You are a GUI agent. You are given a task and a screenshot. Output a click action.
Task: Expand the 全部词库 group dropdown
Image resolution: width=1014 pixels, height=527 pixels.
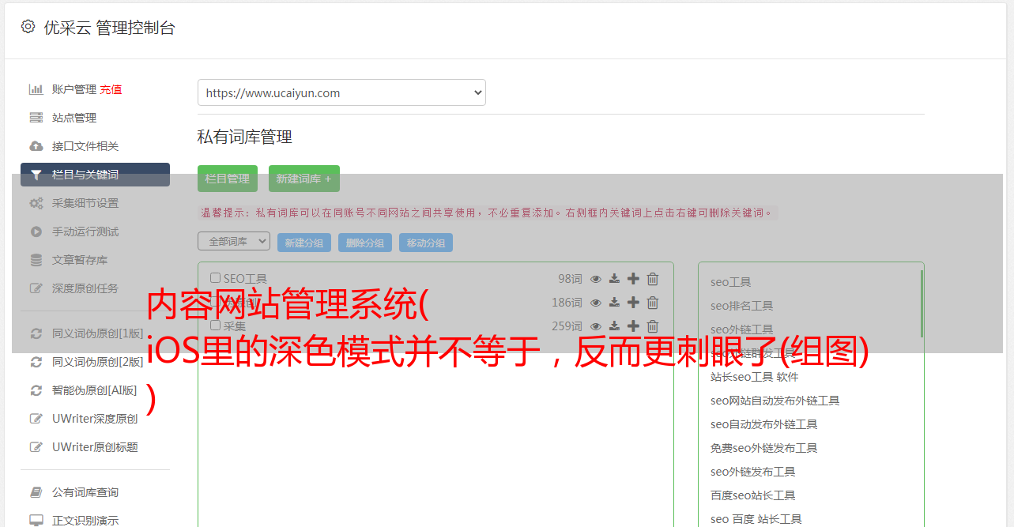pos(234,241)
